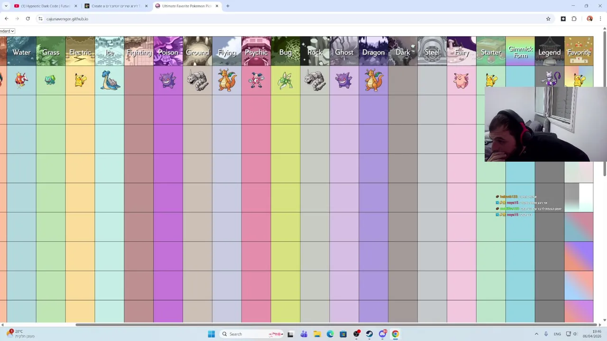The image size is (607, 341).
Task: Click the Magikarp sprite in the Water column
Action: coord(21,80)
